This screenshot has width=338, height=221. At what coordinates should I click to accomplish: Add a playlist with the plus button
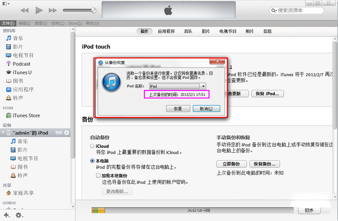(x=6, y=215)
